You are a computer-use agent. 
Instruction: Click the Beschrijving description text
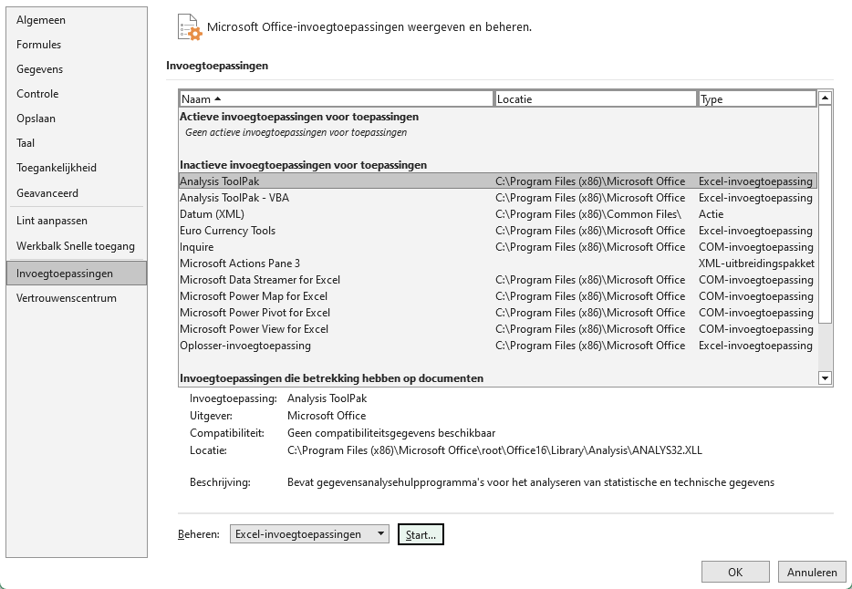pyautogui.click(x=531, y=482)
